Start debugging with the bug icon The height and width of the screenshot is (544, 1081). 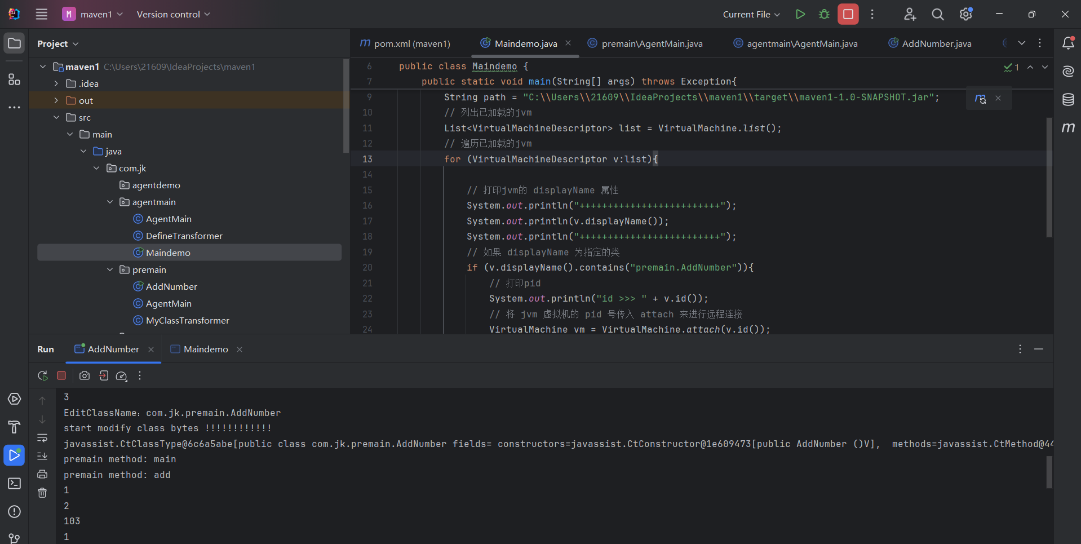[824, 14]
